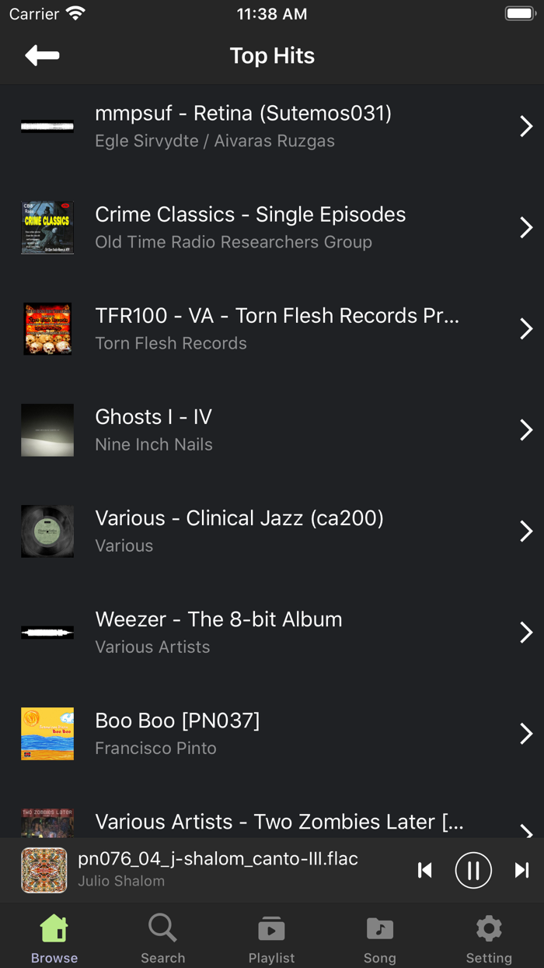Open the Settings gear icon

489,928
